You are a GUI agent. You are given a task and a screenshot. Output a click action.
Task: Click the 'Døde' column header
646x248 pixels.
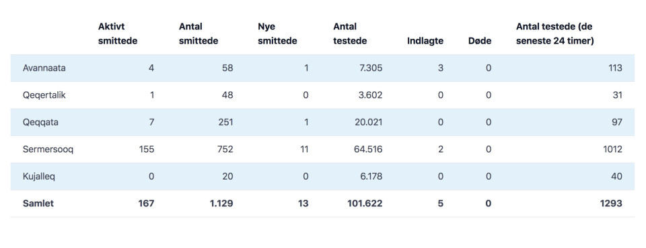coord(480,41)
